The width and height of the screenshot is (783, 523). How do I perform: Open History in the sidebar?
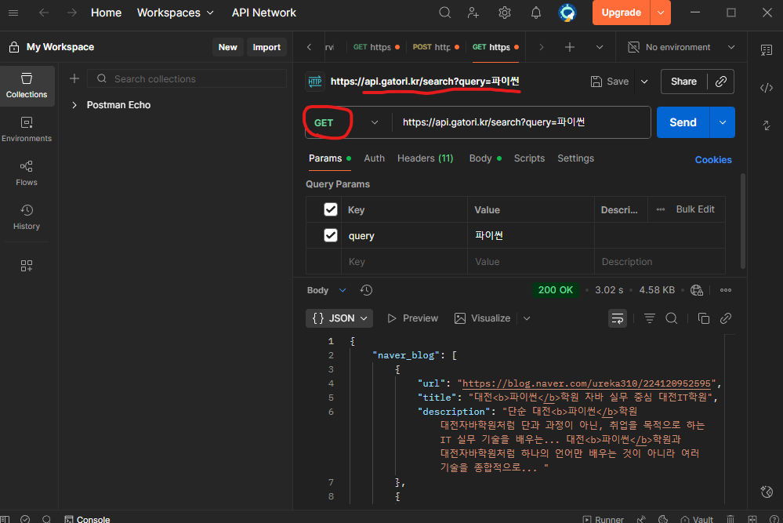27,217
